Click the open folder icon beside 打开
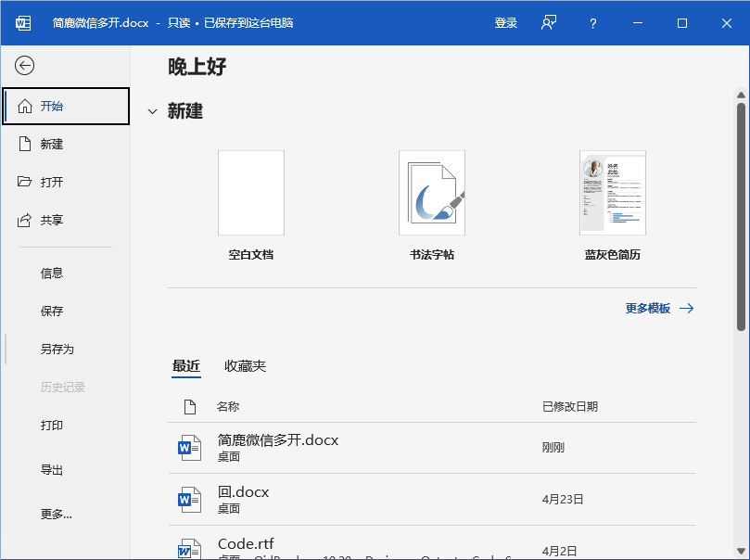This screenshot has height=560, width=750. pos(24,181)
